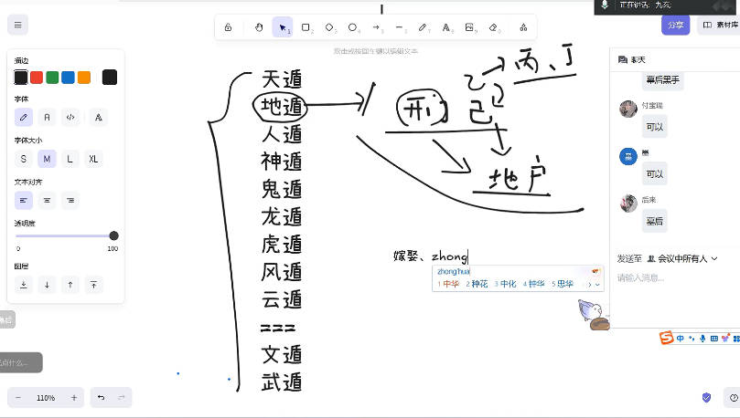Toggle the keep-tool-active lock
The width and height of the screenshot is (740, 418).
[x=228, y=27]
